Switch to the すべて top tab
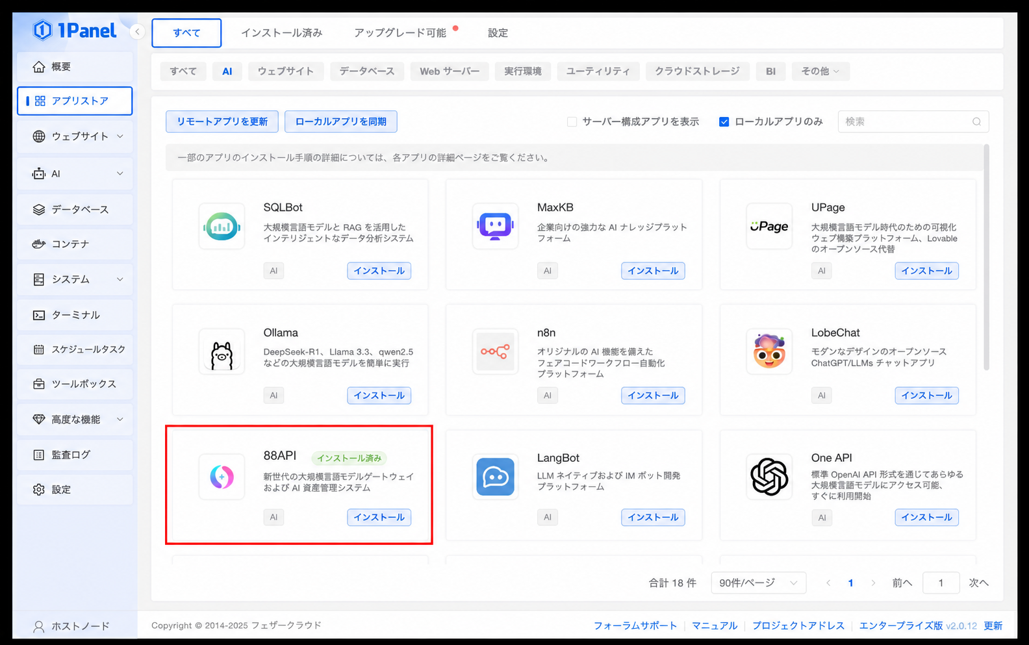The image size is (1029, 645). (x=186, y=32)
